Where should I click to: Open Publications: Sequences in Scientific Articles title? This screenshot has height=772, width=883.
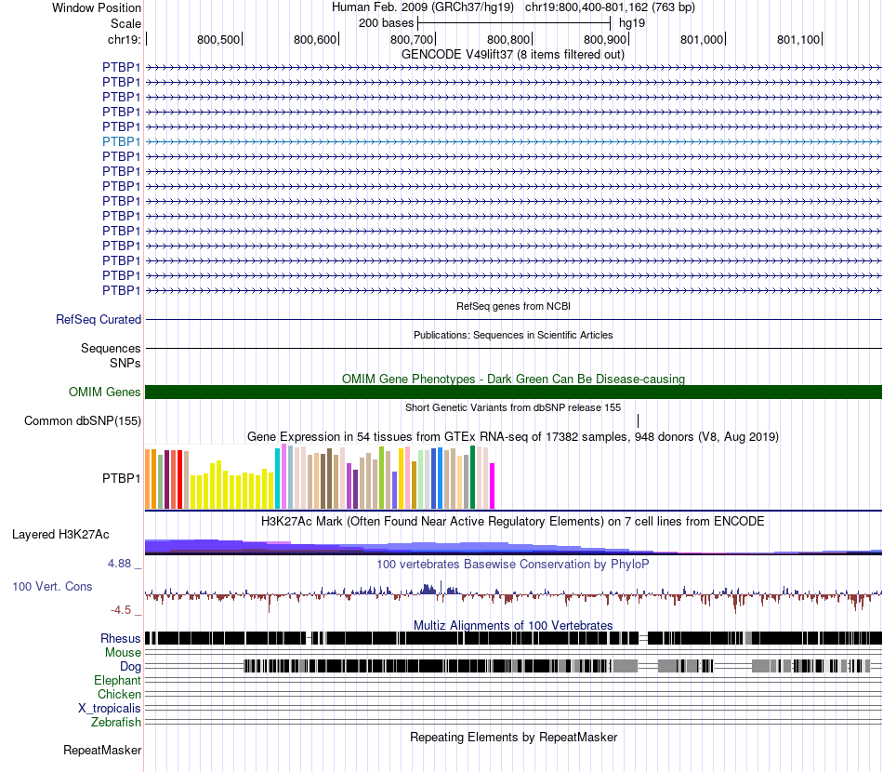click(x=513, y=335)
